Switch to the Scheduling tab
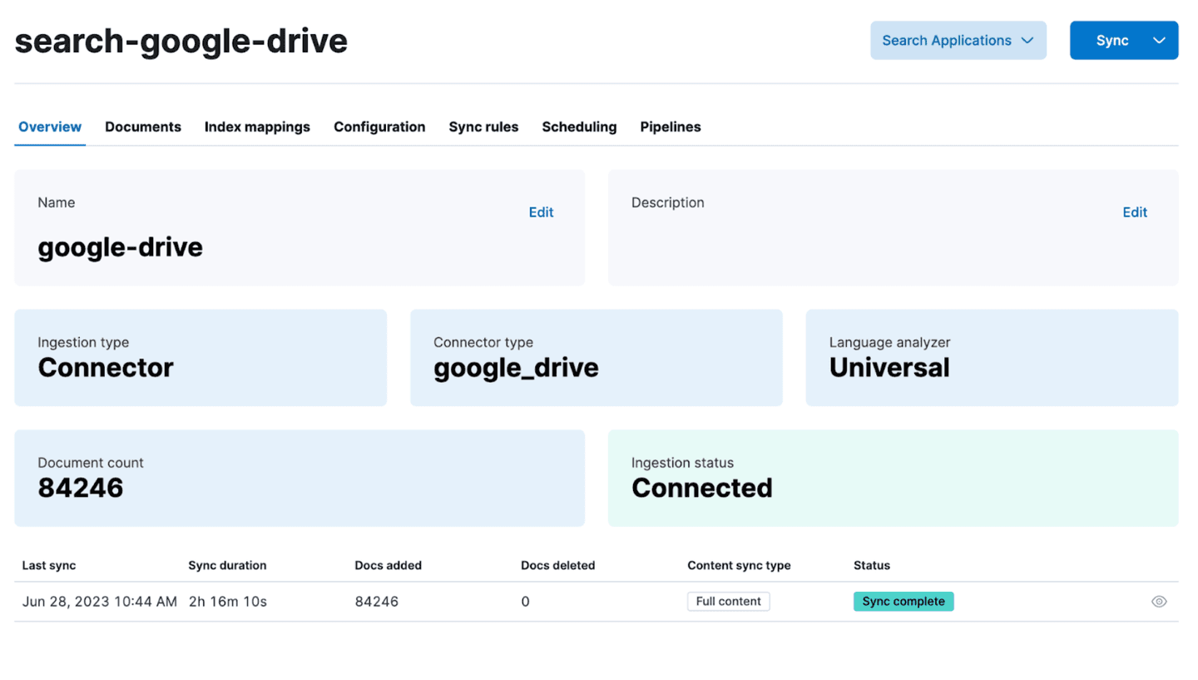The height and width of the screenshot is (680, 1198). (579, 127)
